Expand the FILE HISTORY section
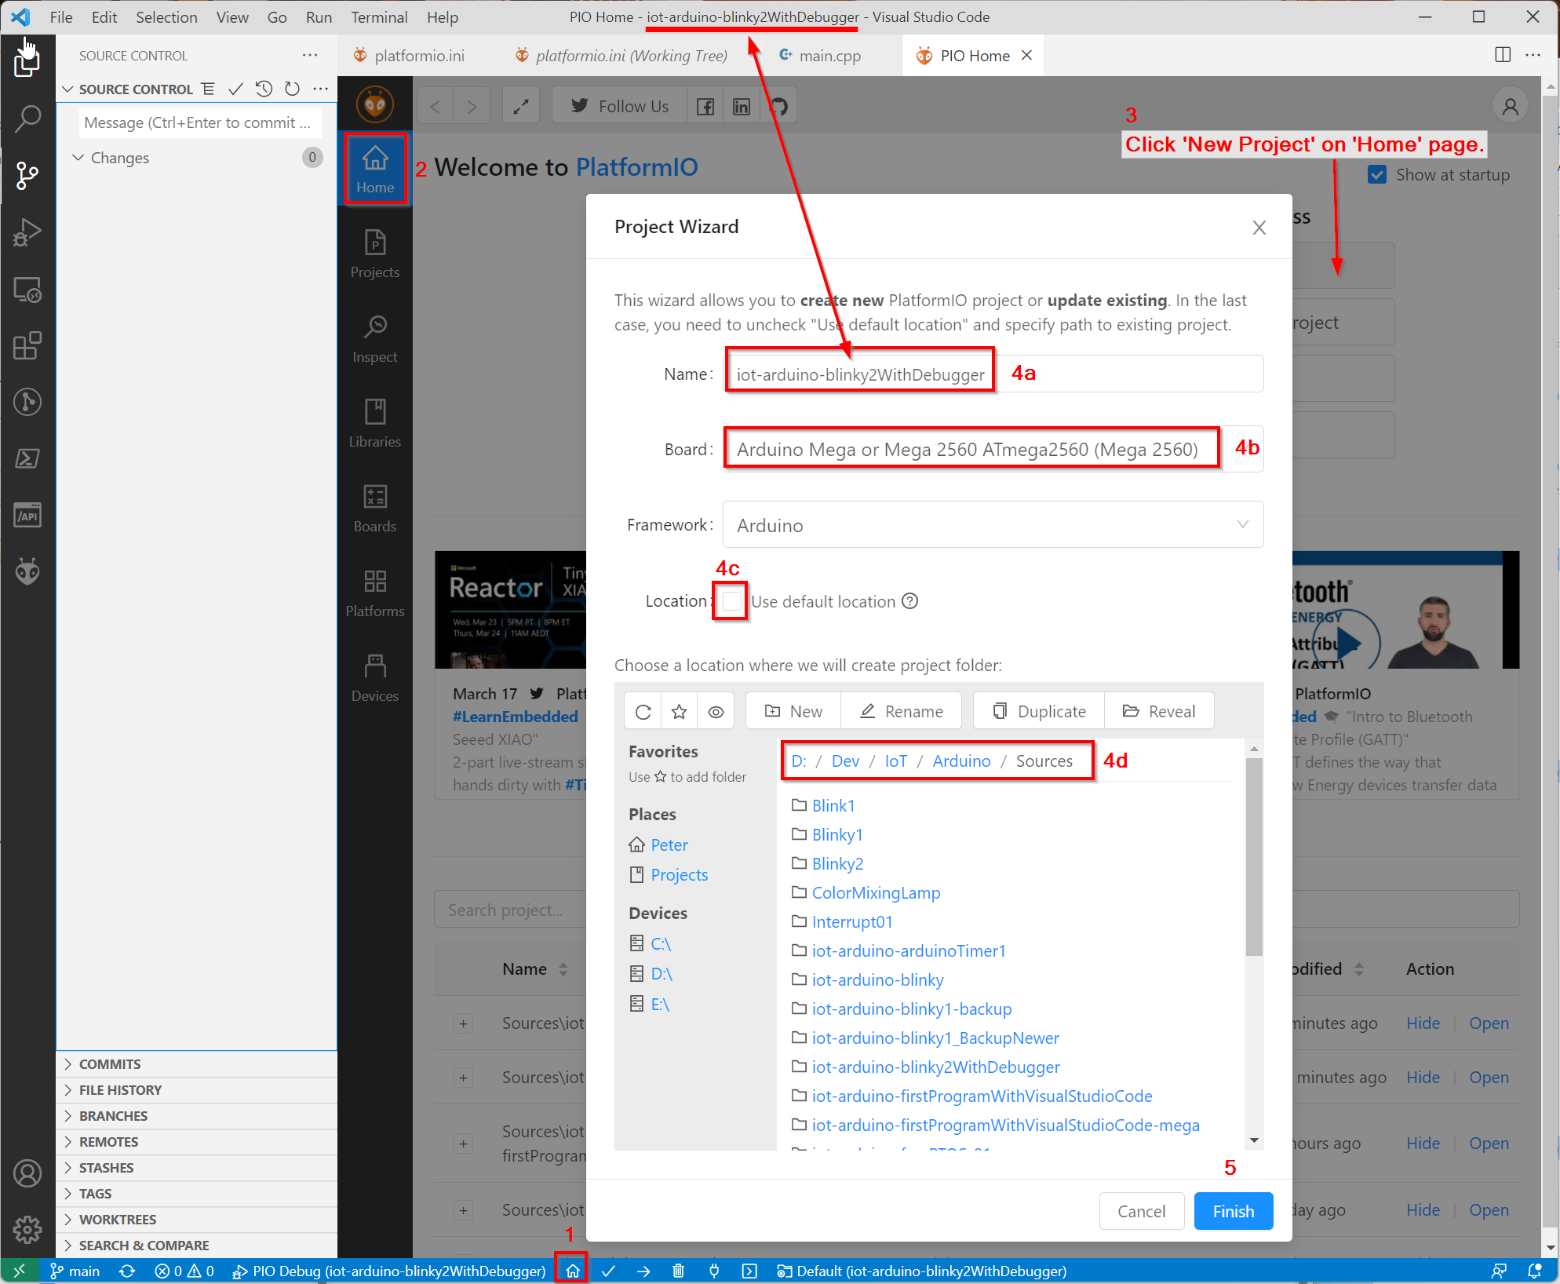1560x1284 pixels. pyautogui.click(x=196, y=1089)
